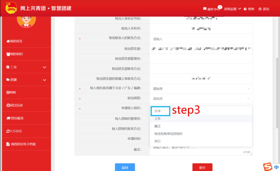The height and width of the screenshot is (171, 280).
Task: Open 我的首页 sidebar menu
Action: click(x=26, y=41)
